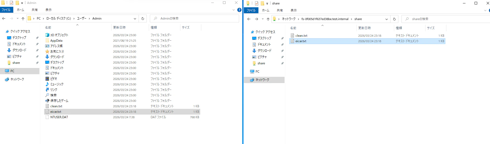Select the AppData folder
The width and height of the screenshot is (490, 144).
[x=56, y=40]
